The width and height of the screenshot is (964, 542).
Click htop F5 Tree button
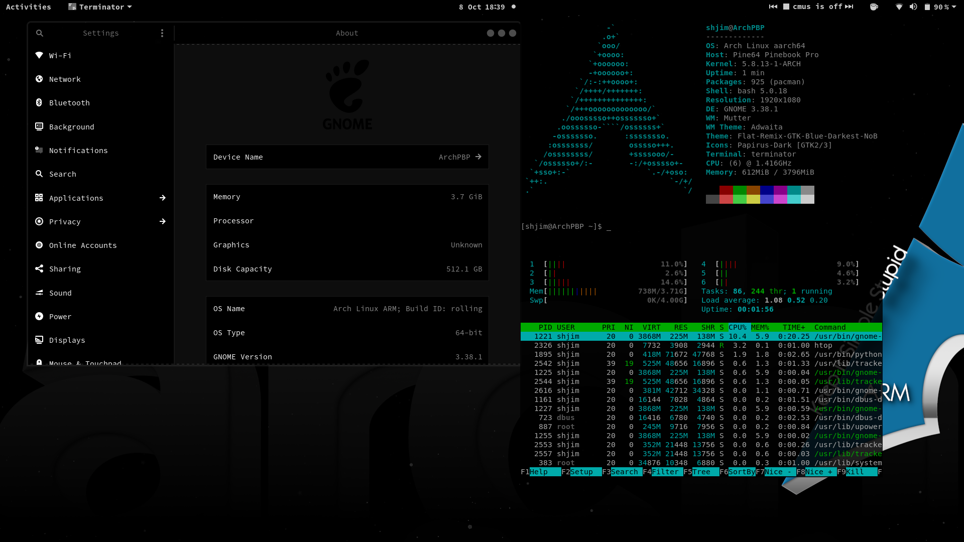(701, 472)
